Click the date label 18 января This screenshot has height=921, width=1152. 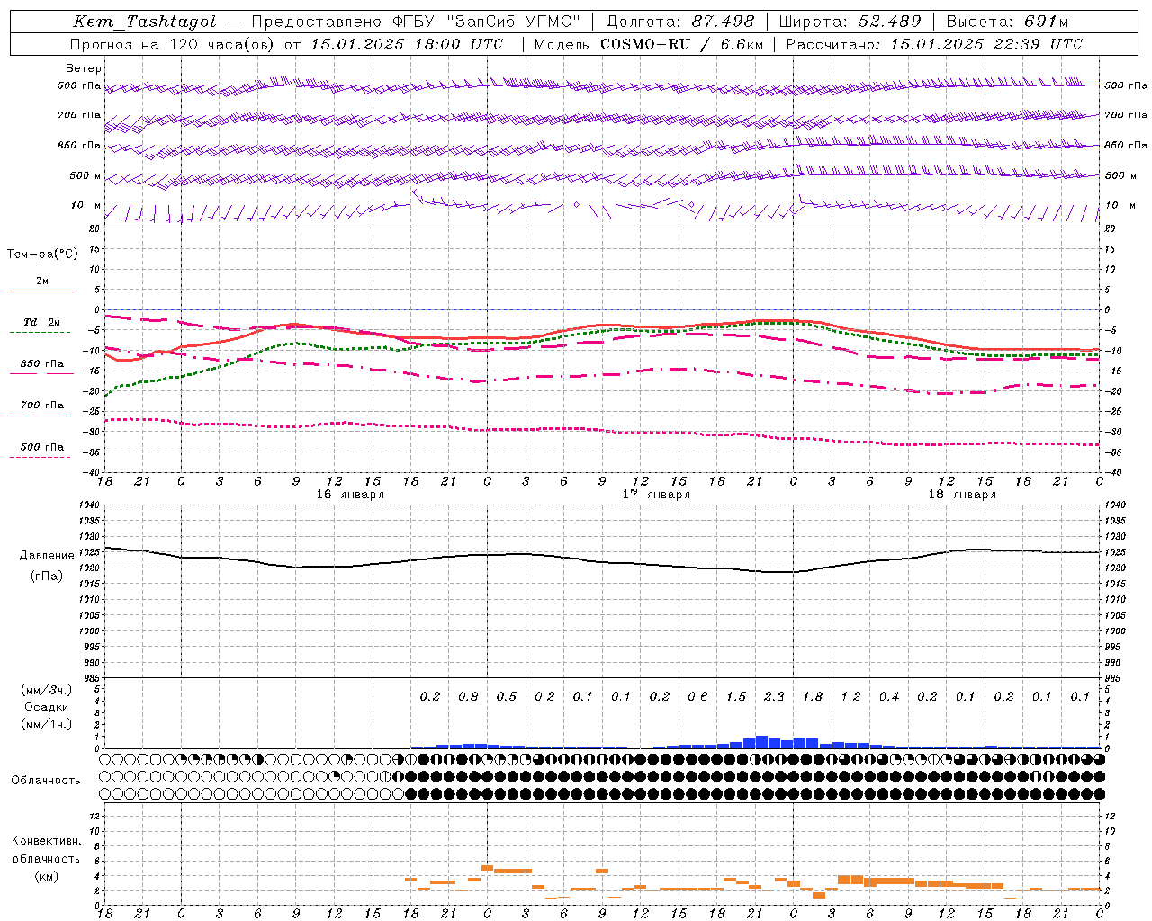(962, 495)
